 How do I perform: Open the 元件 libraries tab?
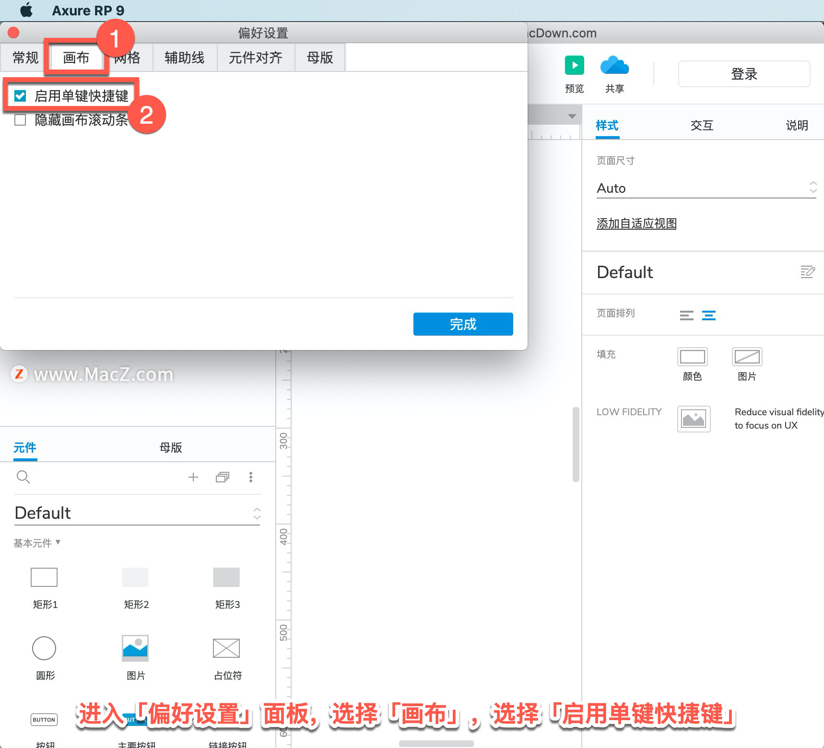click(25, 447)
